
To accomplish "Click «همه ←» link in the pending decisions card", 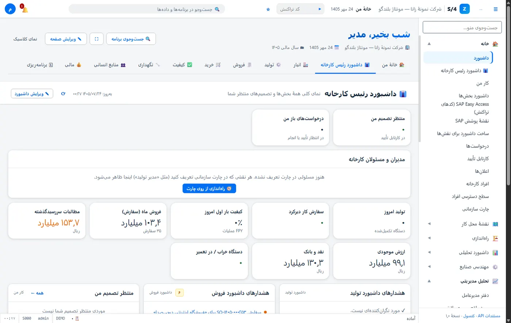I will (37, 293).
